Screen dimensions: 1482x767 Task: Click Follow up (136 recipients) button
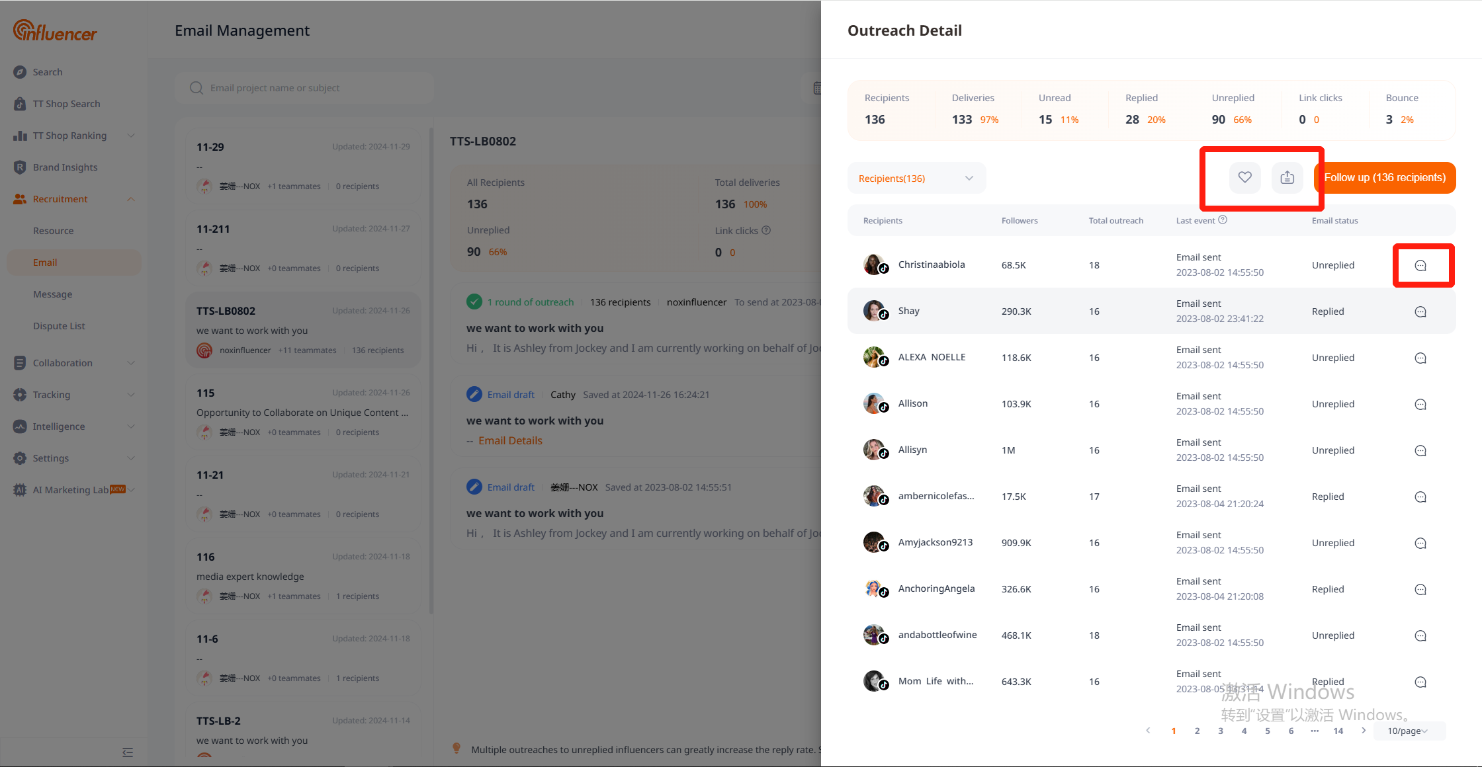click(1385, 177)
